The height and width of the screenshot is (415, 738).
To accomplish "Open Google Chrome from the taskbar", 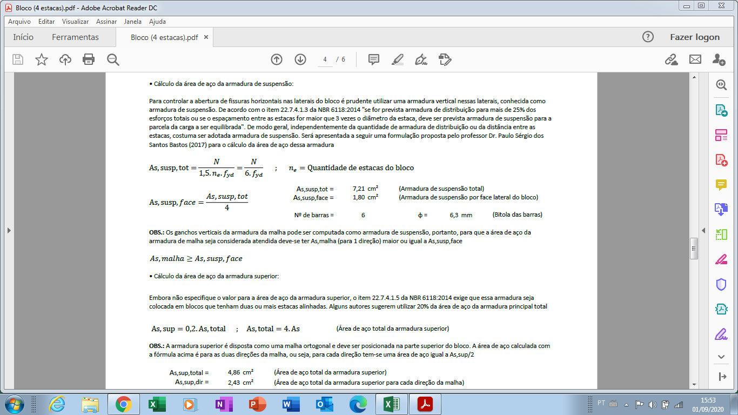I will (124, 404).
